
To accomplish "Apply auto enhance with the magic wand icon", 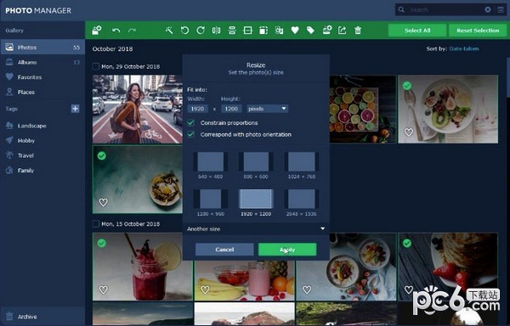I will [x=169, y=31].
